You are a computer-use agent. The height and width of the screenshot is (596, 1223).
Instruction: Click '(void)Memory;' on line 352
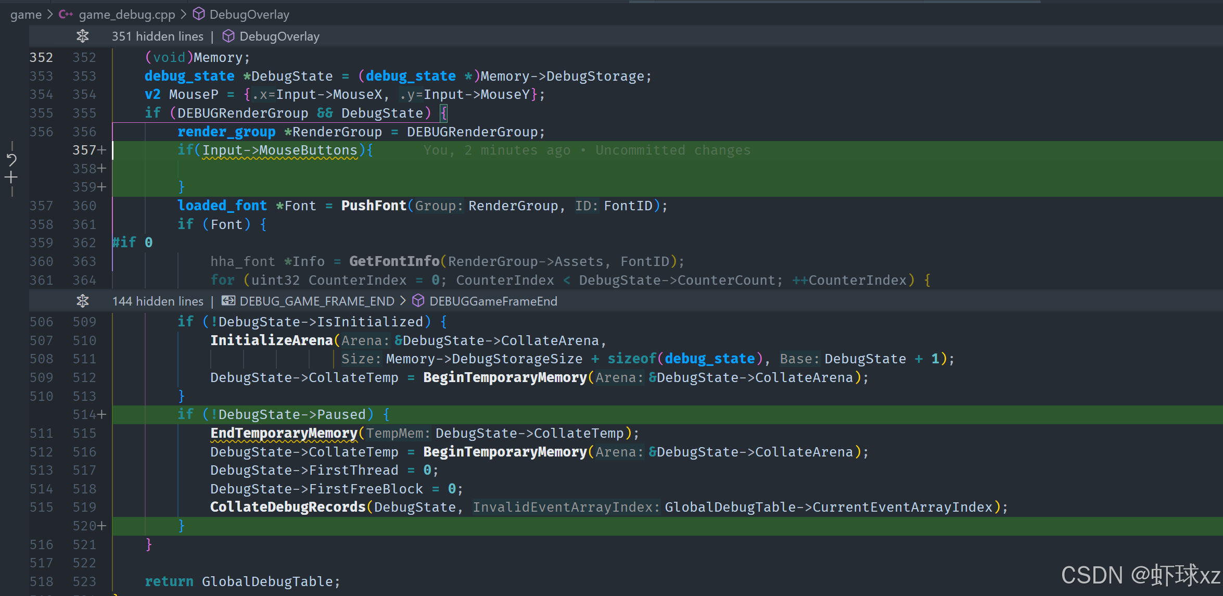click(198, 58)
